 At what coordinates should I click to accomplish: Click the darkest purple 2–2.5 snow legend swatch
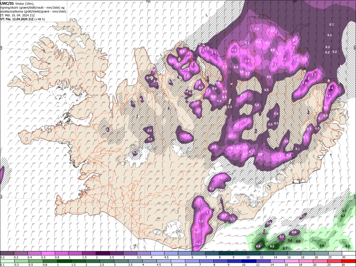pyautogui.click(x=102, y=253)
